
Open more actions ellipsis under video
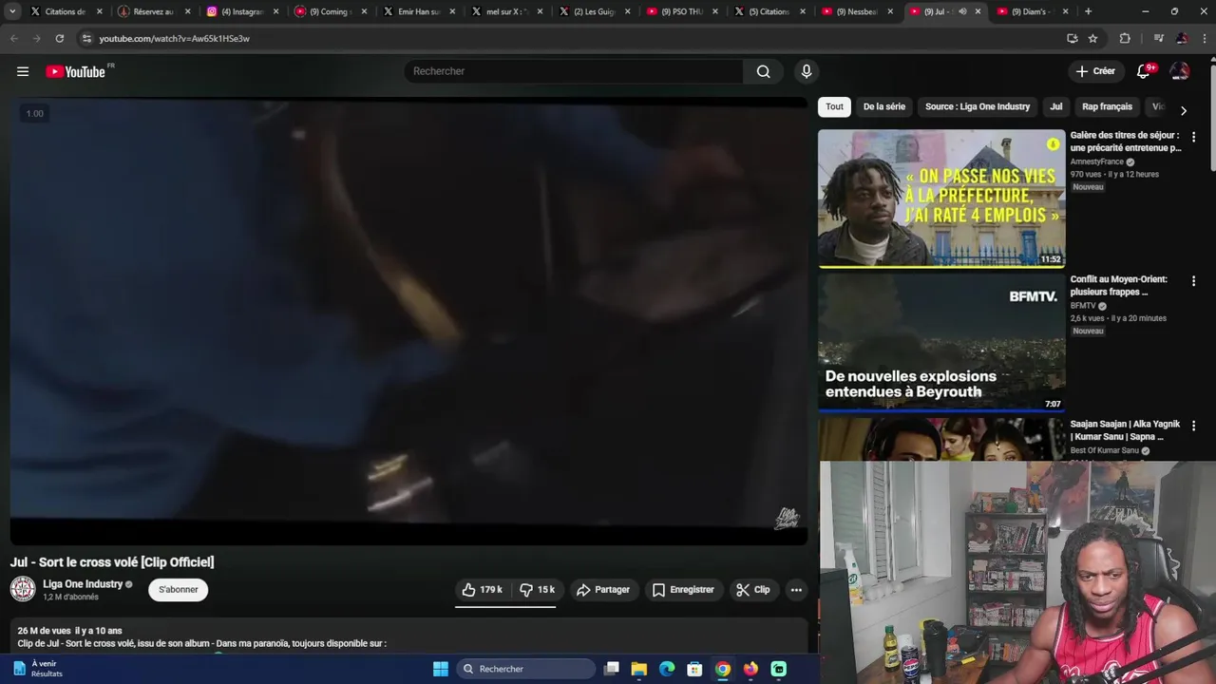796,590
